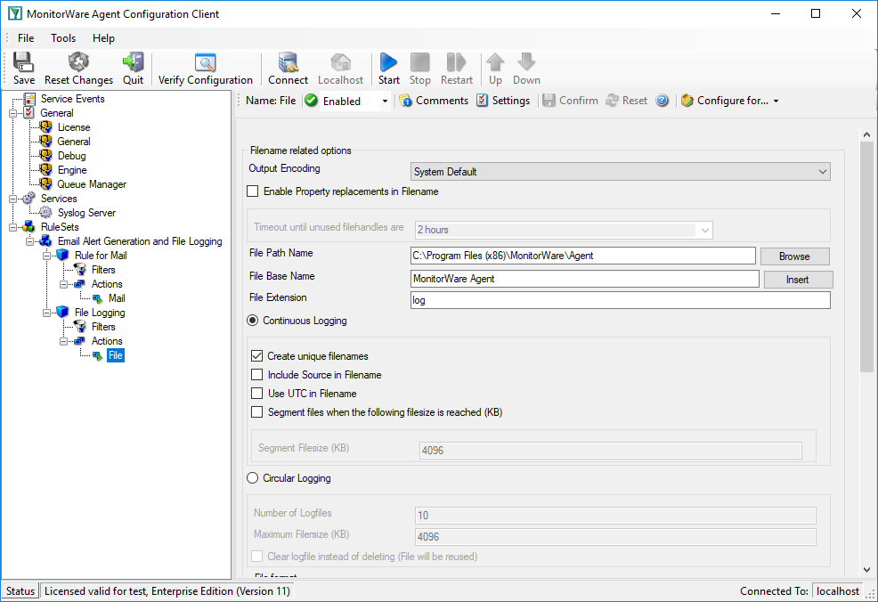Check Use UTC in Filename

pyautogui.click(x=257, y=394)
